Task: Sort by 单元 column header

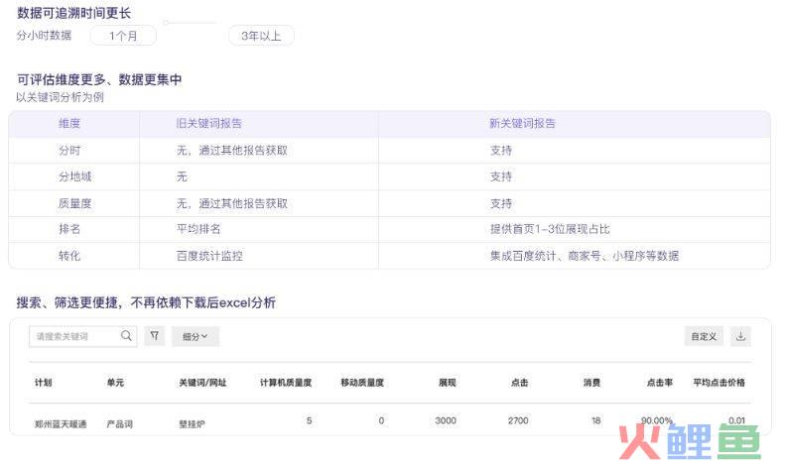Action: 115,383
